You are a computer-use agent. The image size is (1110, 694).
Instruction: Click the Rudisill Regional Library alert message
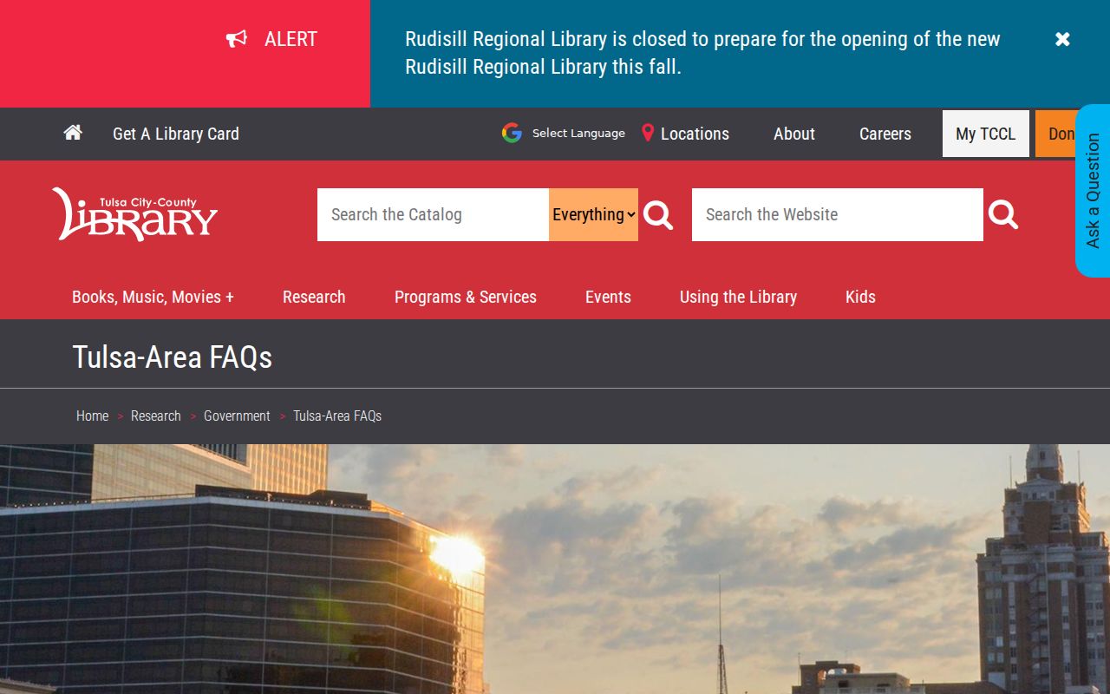tap(702, 53)
